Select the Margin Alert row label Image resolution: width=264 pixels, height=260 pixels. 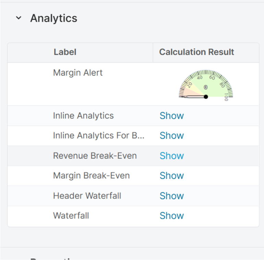(x=78, y=73)
